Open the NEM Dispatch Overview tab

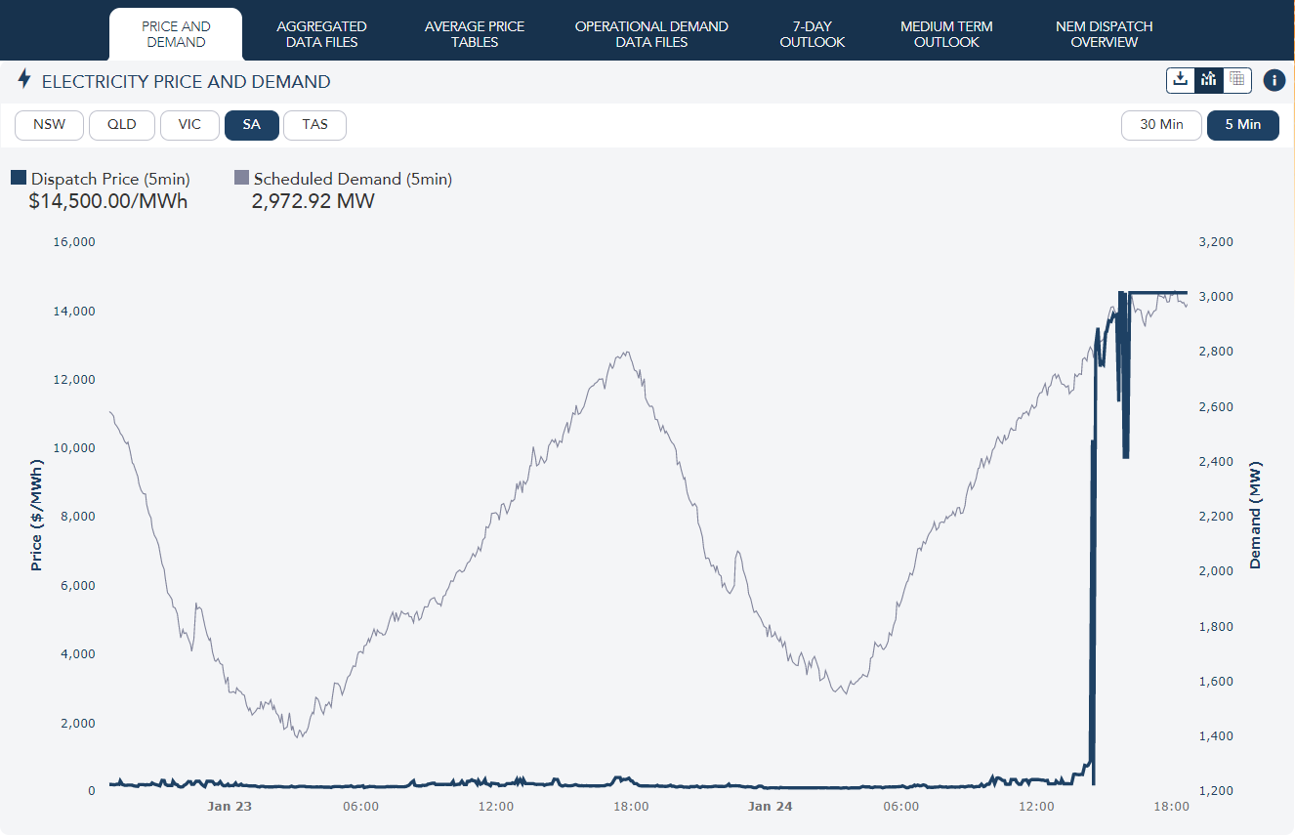(1104, 34)
